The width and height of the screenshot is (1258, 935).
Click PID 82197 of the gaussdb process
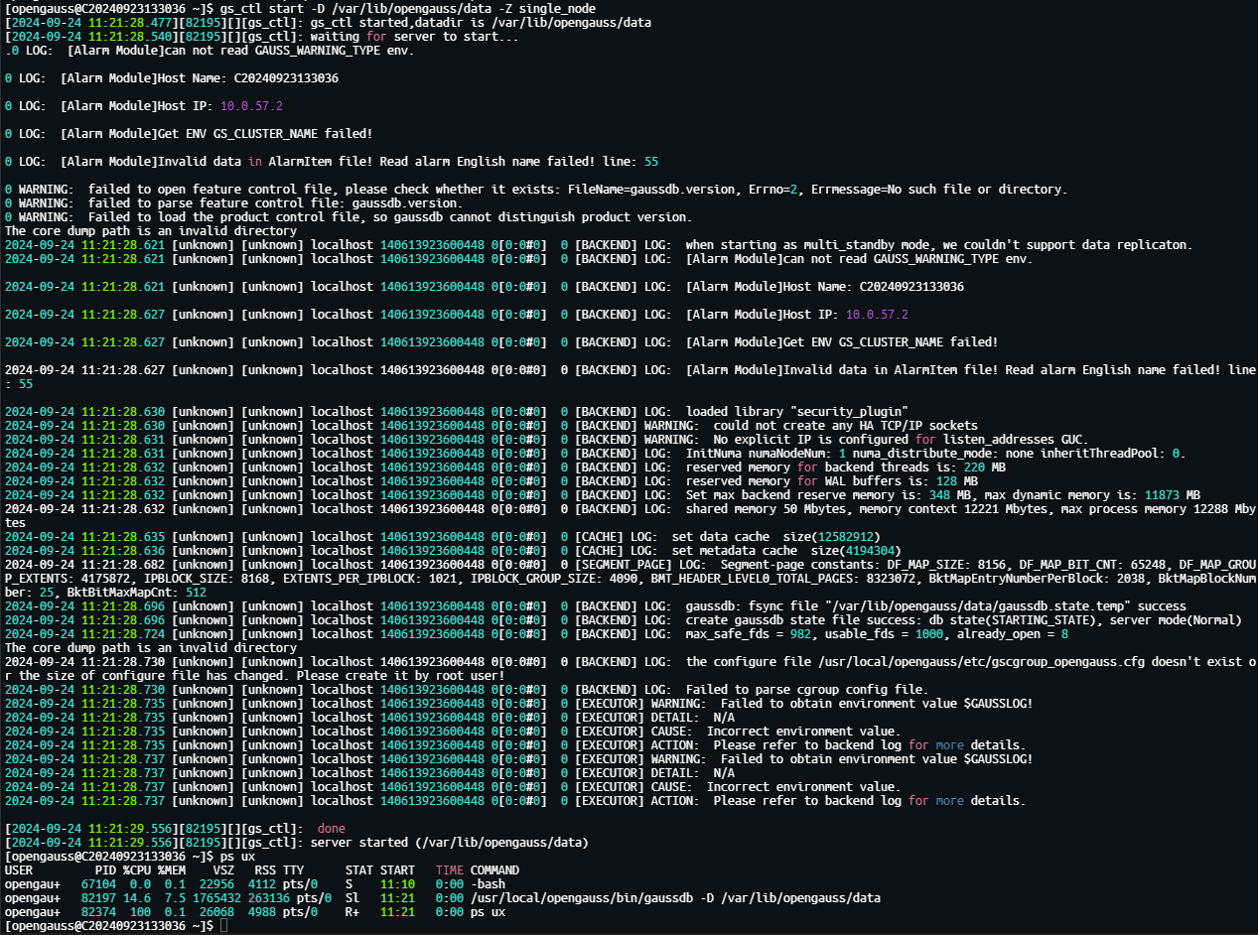(x=98, y=897)
